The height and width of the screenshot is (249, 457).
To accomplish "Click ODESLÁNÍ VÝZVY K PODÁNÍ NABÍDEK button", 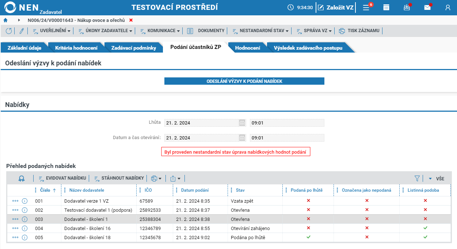I will 244,81.
